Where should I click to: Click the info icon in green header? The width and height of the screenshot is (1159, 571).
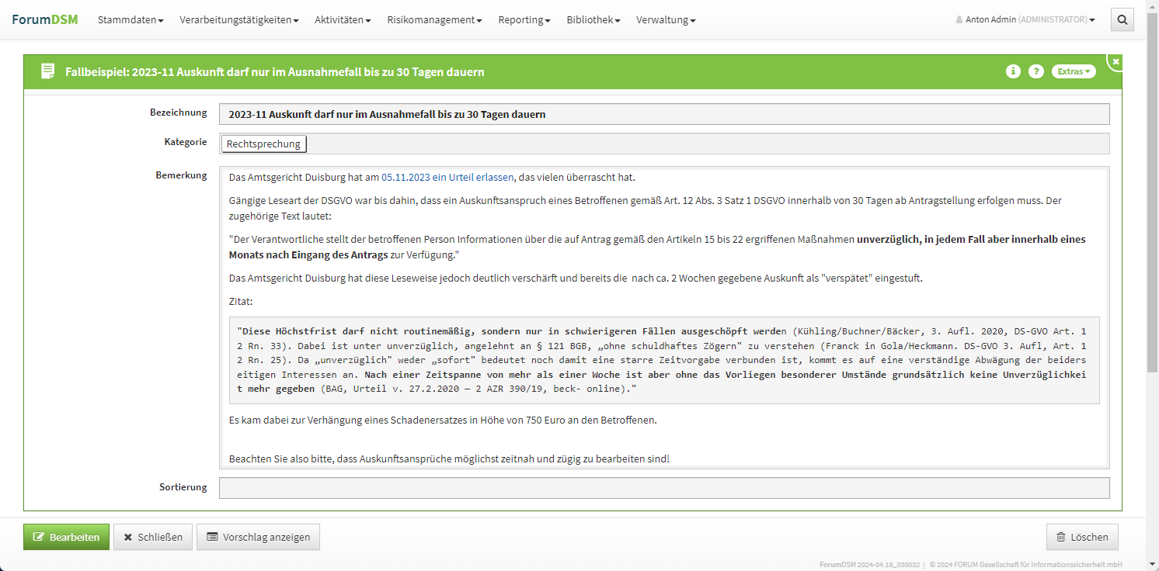1013,71
